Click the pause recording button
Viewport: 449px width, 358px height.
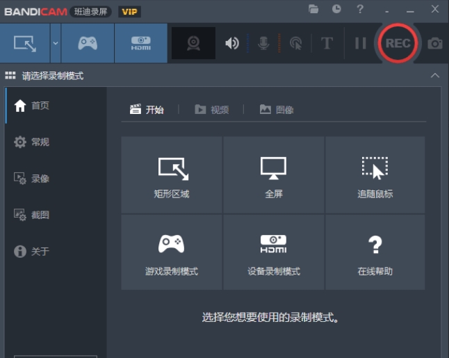tap(361, 43)
